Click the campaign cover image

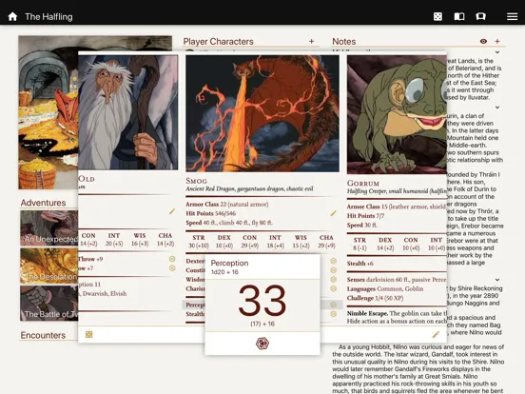pos(49,112)
